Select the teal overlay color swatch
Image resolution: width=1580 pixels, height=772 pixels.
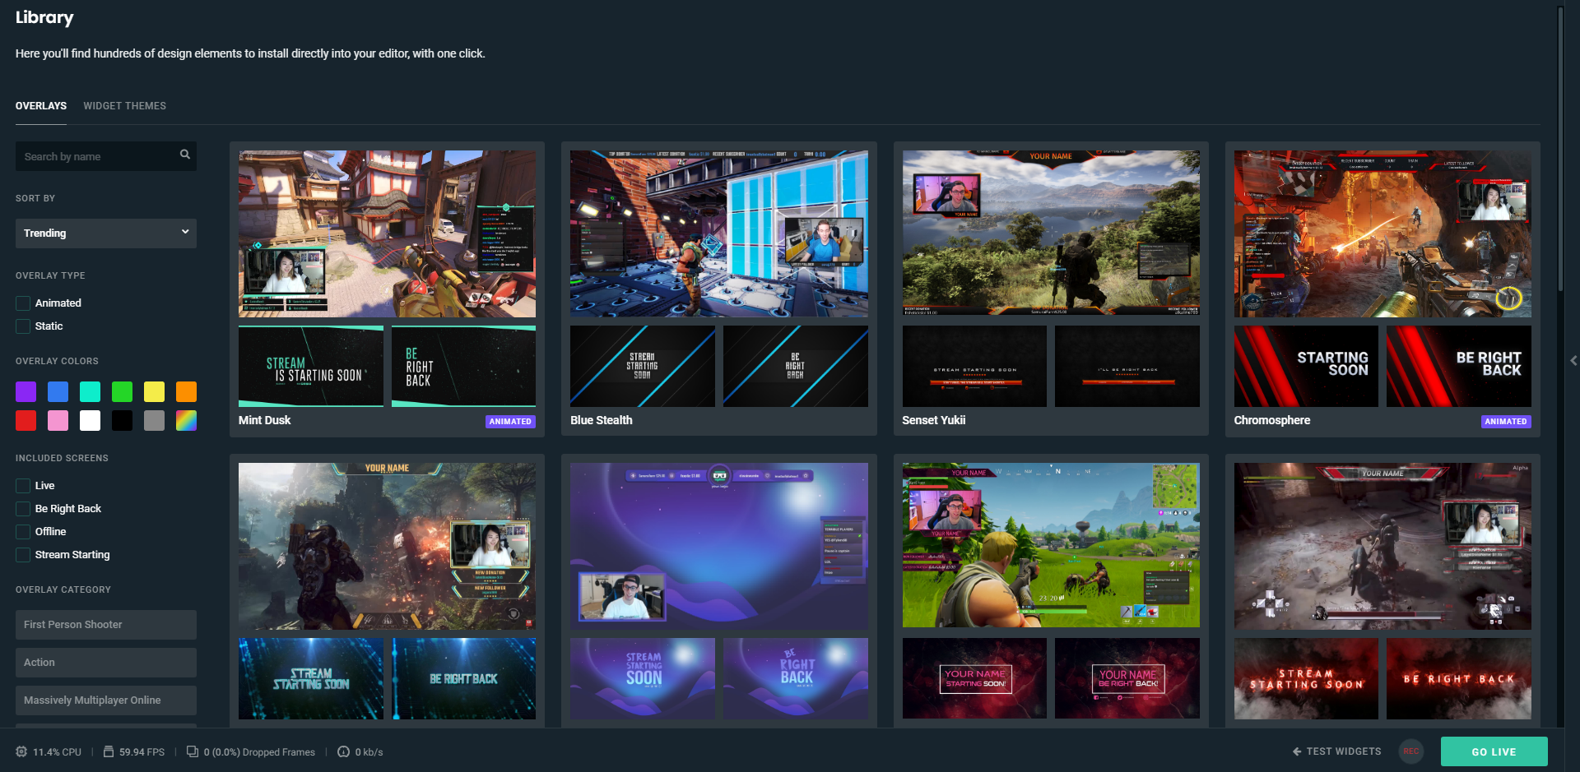(90, 391)
